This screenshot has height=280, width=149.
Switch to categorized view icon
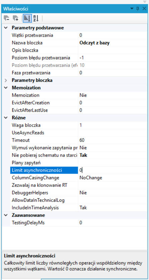tap(27, 18)
